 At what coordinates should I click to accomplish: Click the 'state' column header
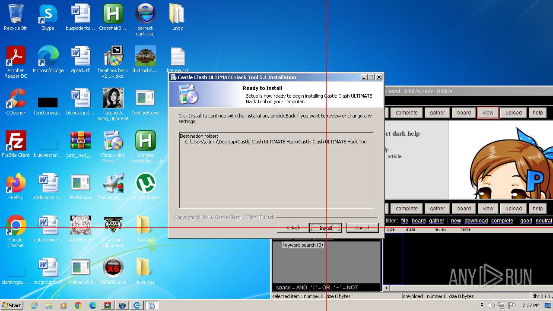tap(410, 229)
